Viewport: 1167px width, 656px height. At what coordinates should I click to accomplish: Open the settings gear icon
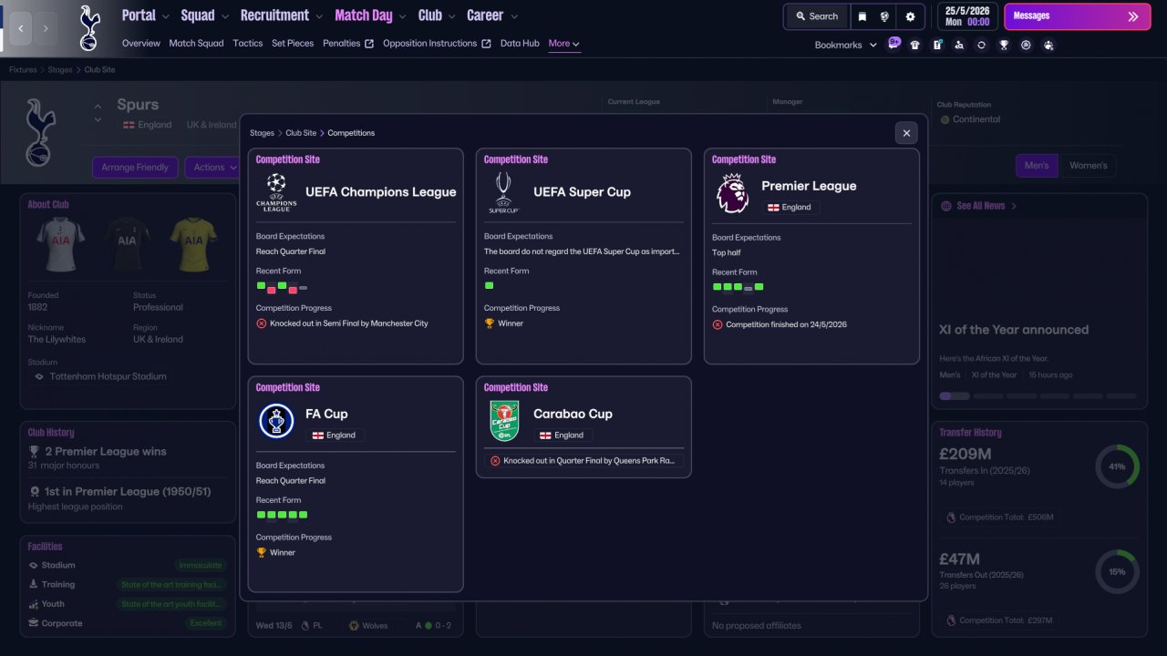[x=910, y=16]
